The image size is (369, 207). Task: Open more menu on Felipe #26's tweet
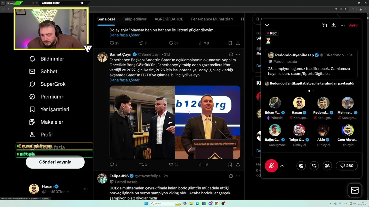(x=238, y=176)
